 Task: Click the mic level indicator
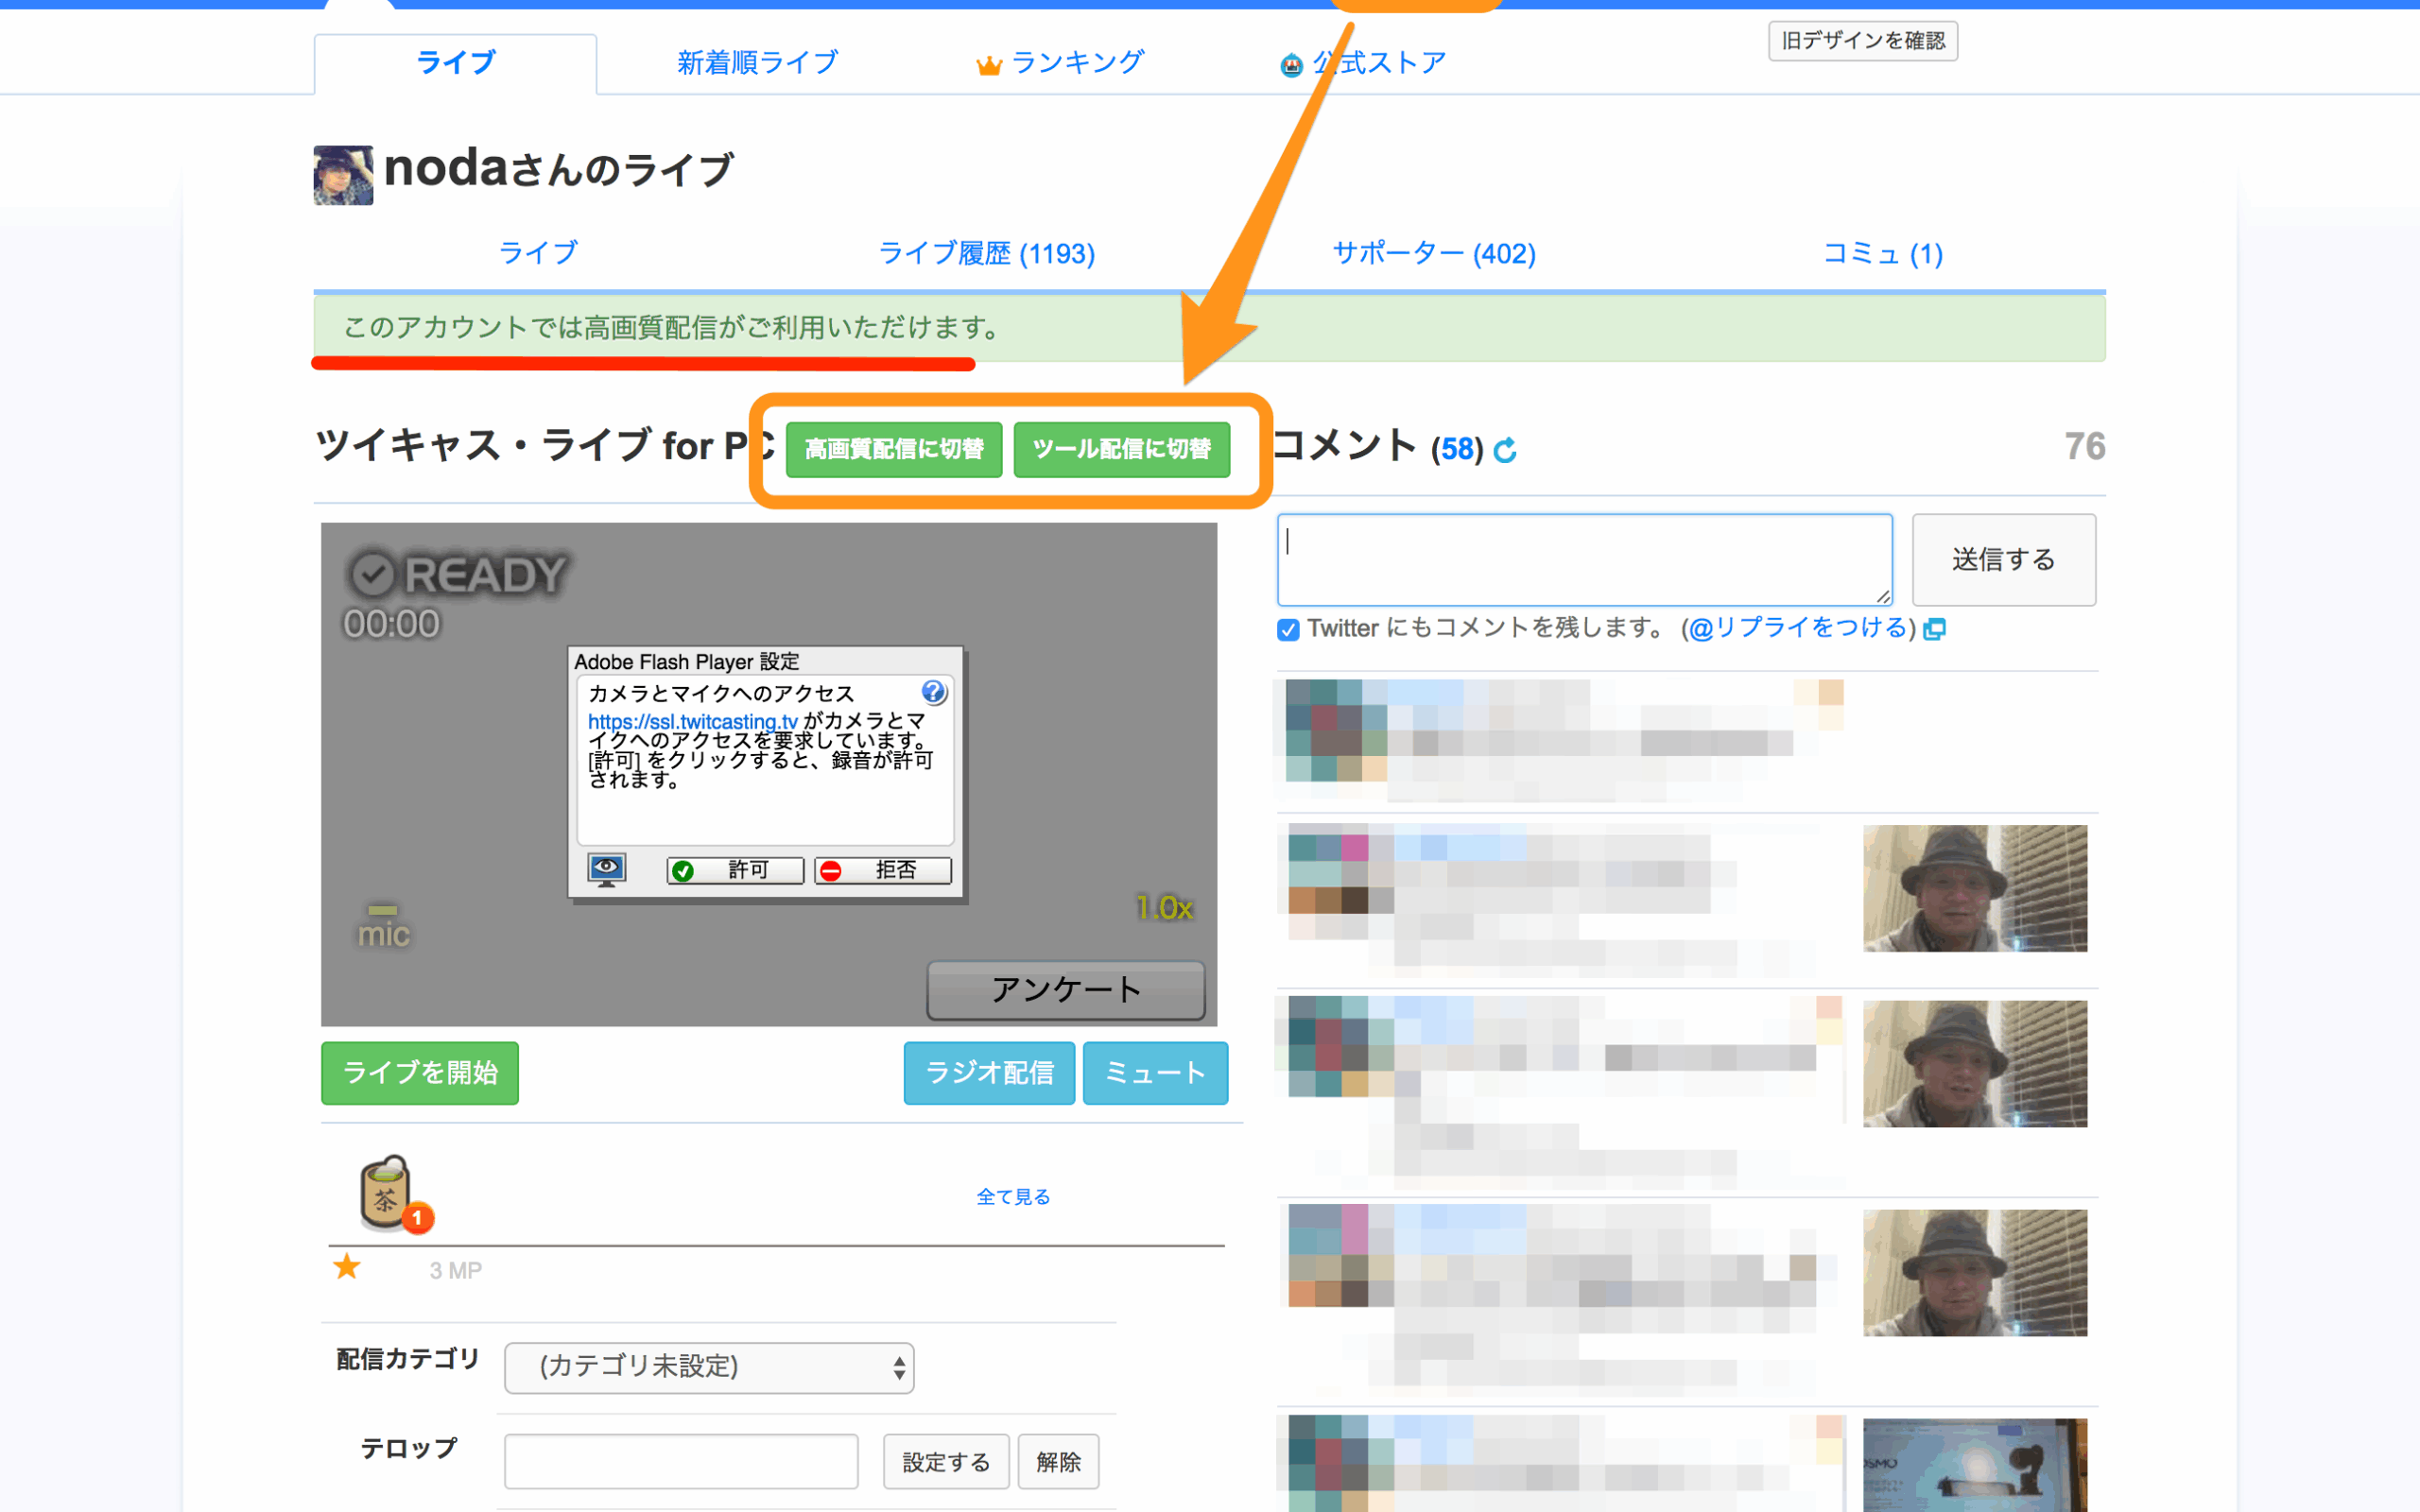point(384,927)
